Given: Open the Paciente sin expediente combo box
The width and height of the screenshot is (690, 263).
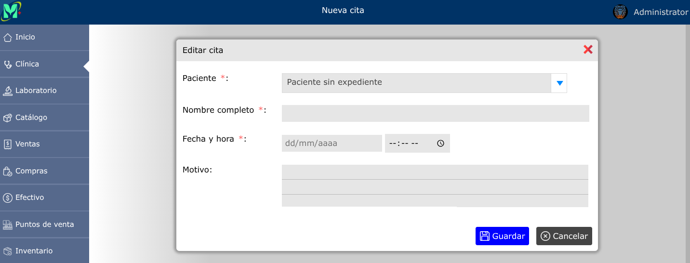Looking at the screenshot, I should tap(424, 83).
